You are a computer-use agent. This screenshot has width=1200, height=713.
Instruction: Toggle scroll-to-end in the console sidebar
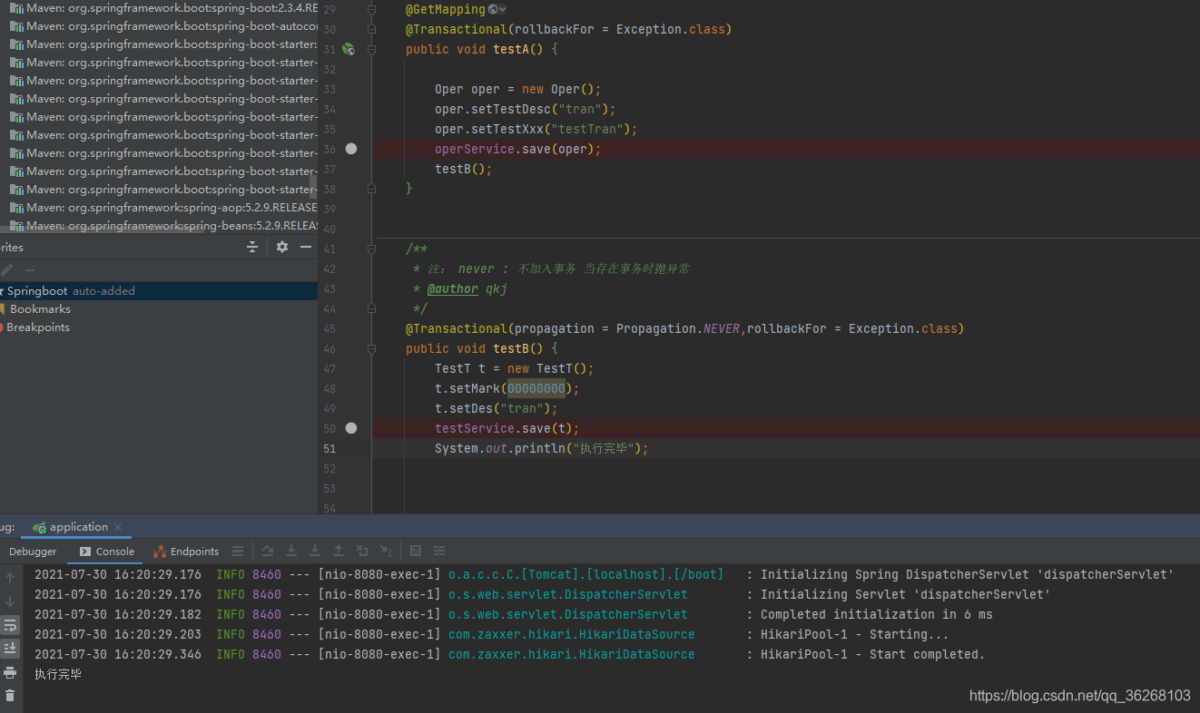(x=10, y=648)
